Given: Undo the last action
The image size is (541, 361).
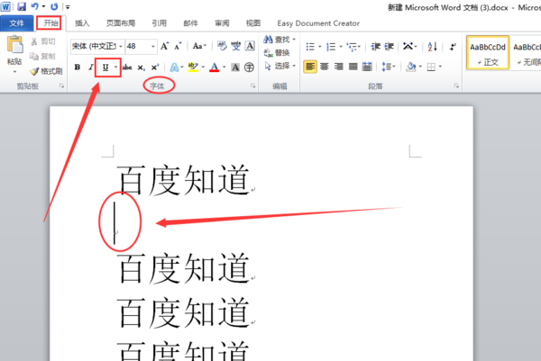Looking at the screenshot, I should [34, 6].
